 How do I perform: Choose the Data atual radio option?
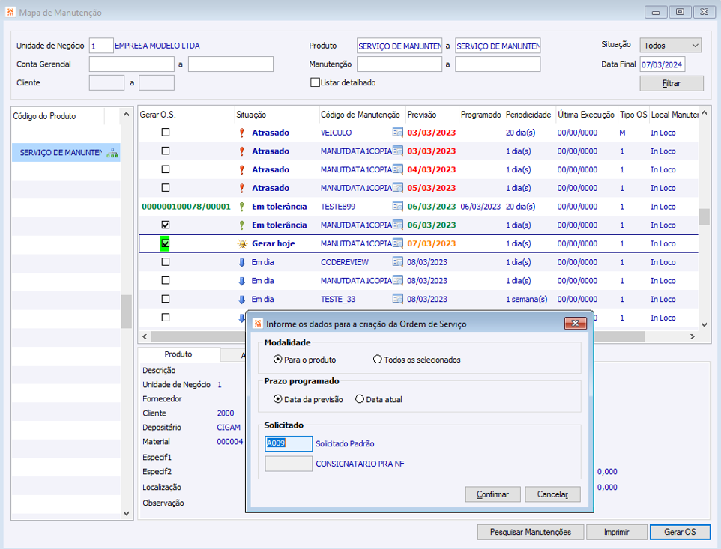360,399
